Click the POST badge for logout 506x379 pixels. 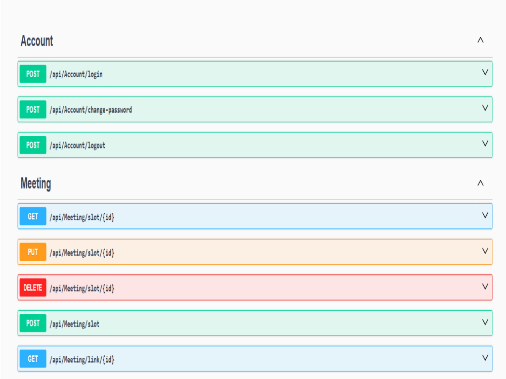(x=33, y=145)
